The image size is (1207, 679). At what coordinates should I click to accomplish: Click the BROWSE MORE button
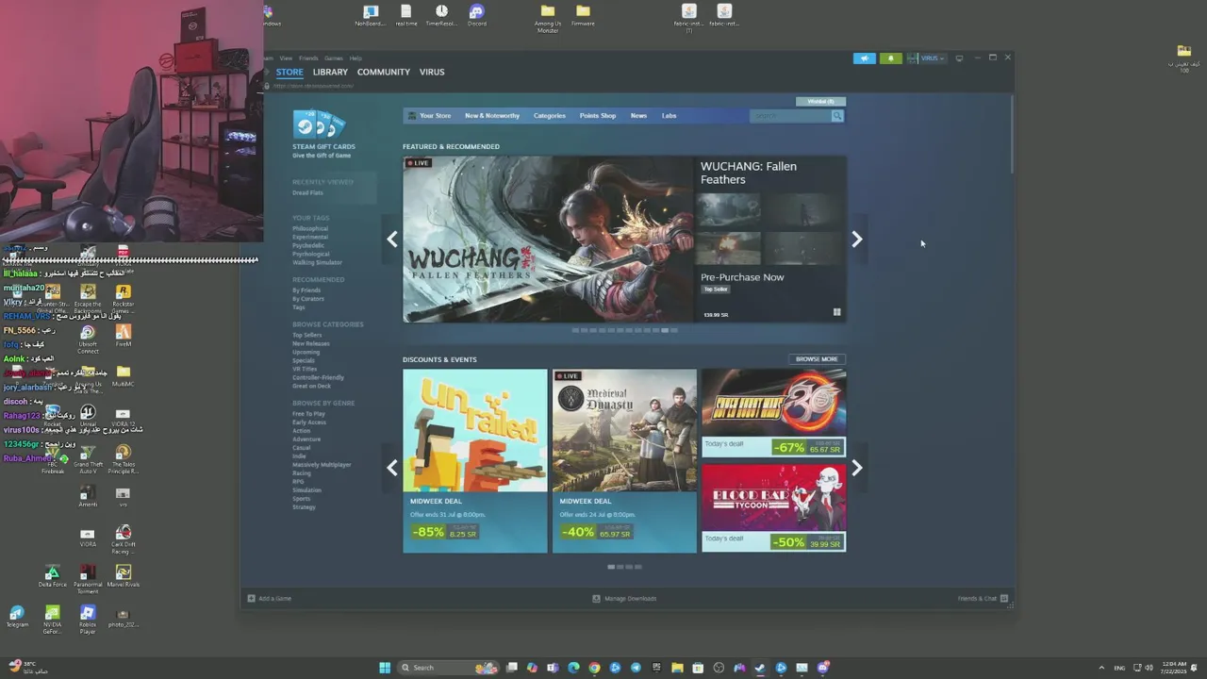[817, 359]
